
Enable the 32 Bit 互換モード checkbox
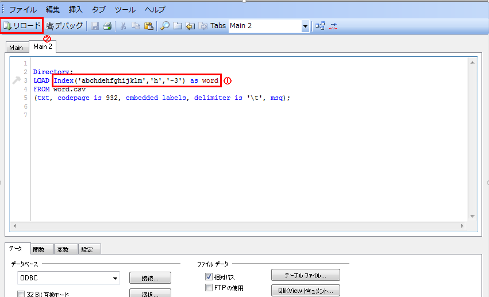(21, 294)
